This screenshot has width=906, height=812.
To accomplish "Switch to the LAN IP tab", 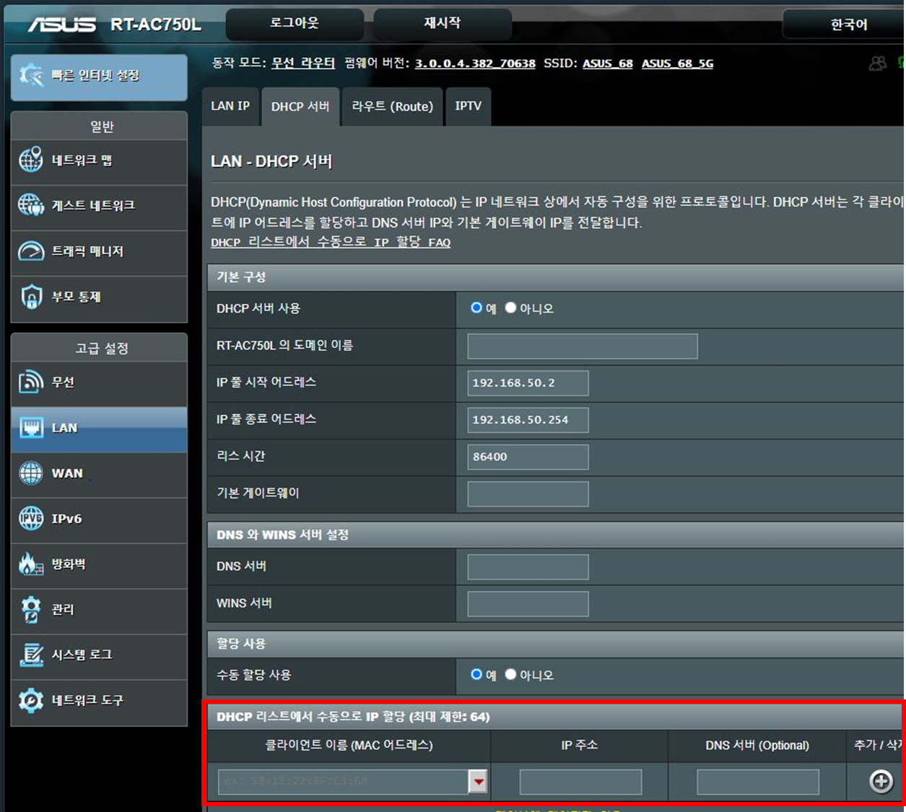I will pyautogui.click(x=230, y=106).
